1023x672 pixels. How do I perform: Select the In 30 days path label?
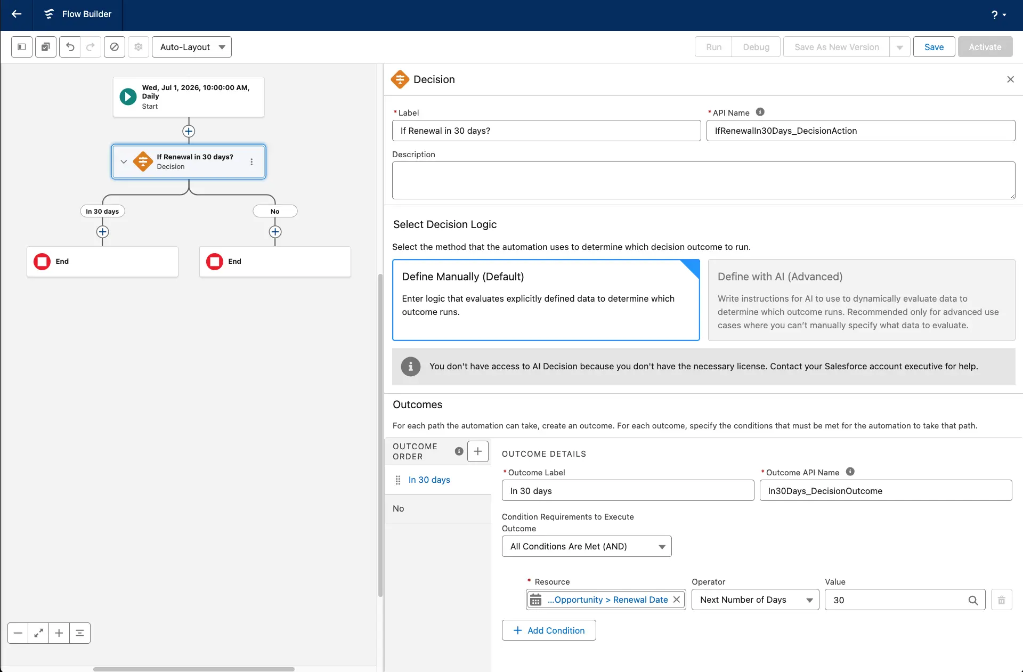[102, 211]
